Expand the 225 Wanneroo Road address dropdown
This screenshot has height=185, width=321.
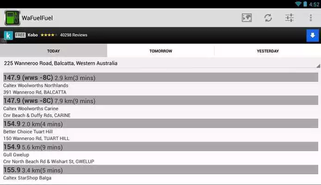[160, 63]
